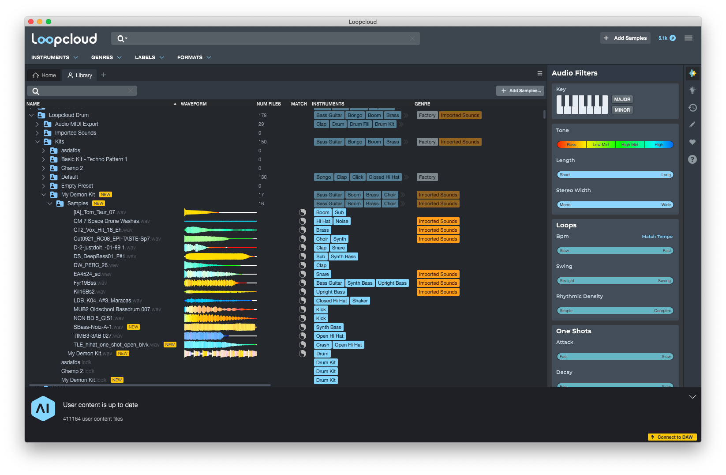Click match icon for DS_DeepBass01_F#1.wav
726x475 pixels.
click(x=303, y=256)
